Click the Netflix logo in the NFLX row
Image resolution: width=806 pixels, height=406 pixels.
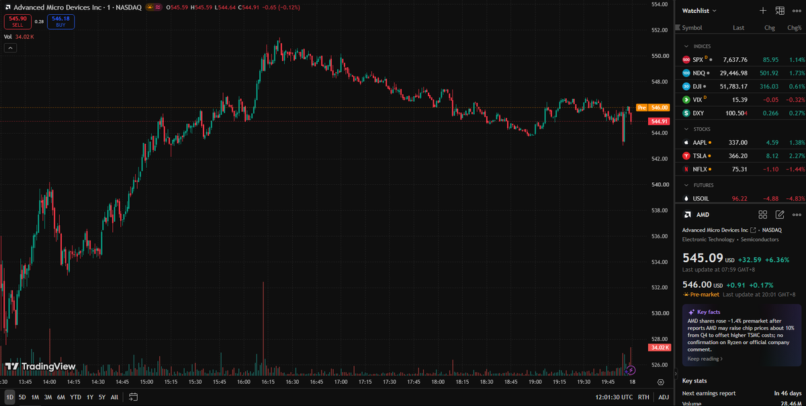pyautogui.click(x=686, y=169)
